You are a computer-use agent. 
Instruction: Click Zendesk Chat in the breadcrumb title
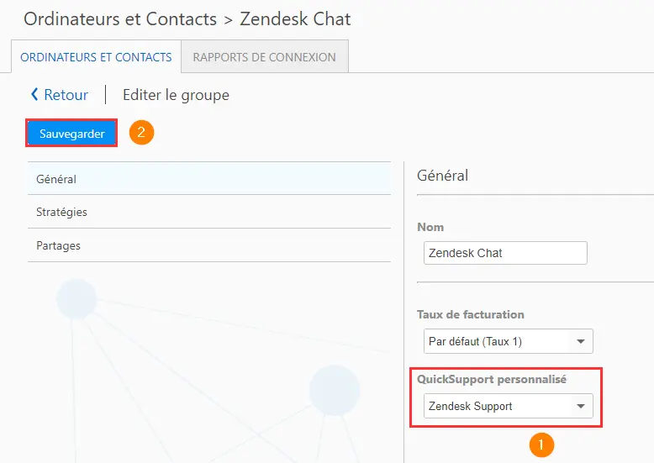click(x=295, y=19)
